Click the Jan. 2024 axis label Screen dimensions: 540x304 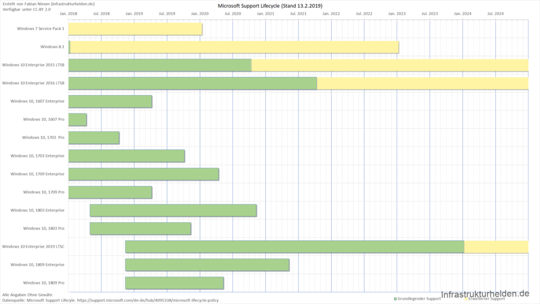coord(462,14)
